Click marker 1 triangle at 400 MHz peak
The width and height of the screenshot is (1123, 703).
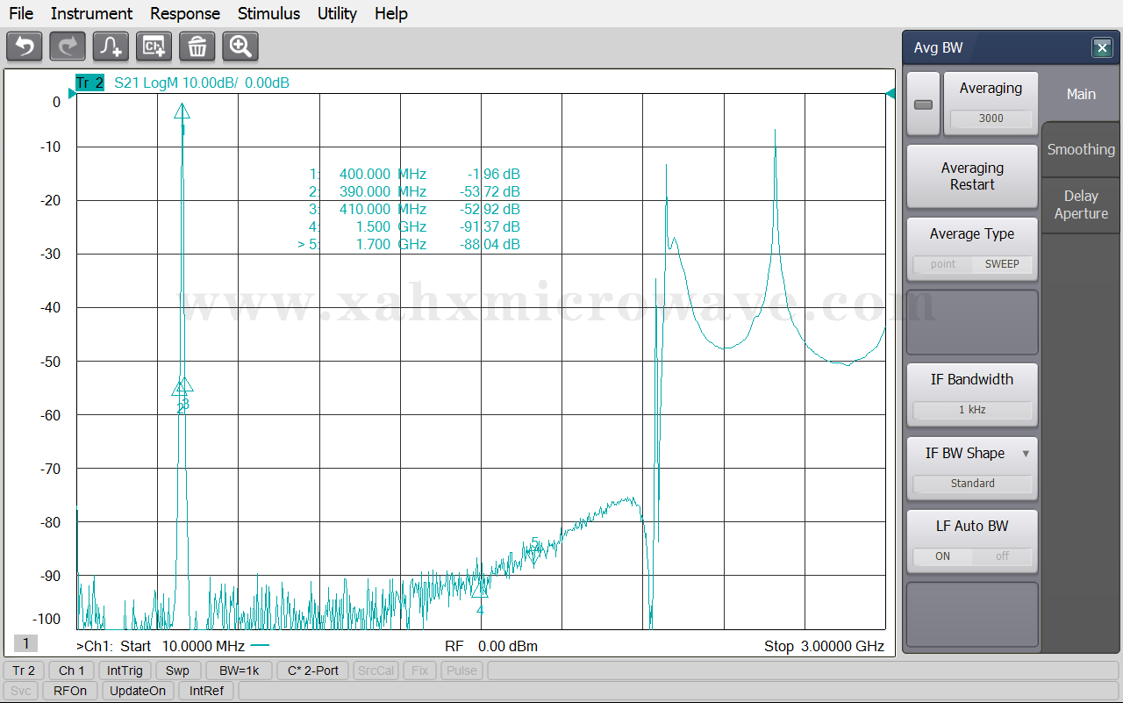pyautogui.click(x=182, y=111)
